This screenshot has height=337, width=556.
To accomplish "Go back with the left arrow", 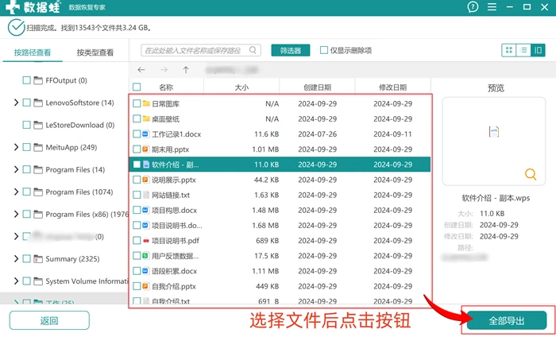I will pyautogui.click(x=141, y=70).
